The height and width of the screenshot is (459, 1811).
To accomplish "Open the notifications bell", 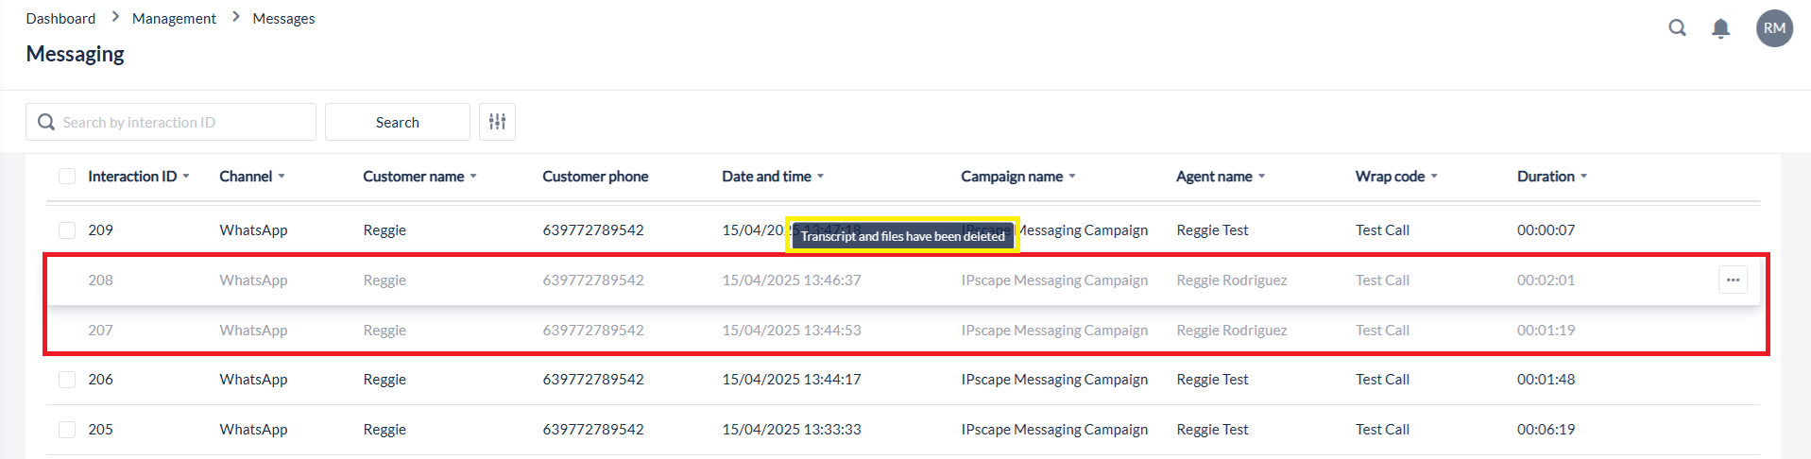I will point(1720,28).
